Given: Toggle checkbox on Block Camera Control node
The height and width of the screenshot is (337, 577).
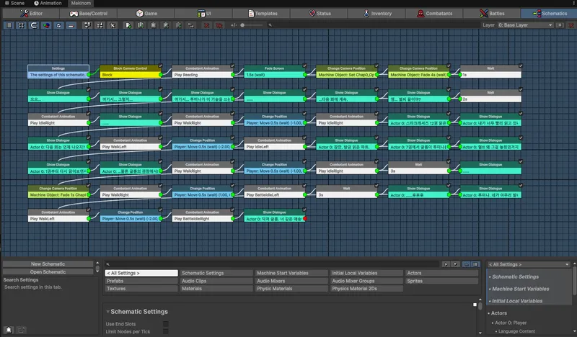Looking at the screenshot, I should click(x=160, y=66).
